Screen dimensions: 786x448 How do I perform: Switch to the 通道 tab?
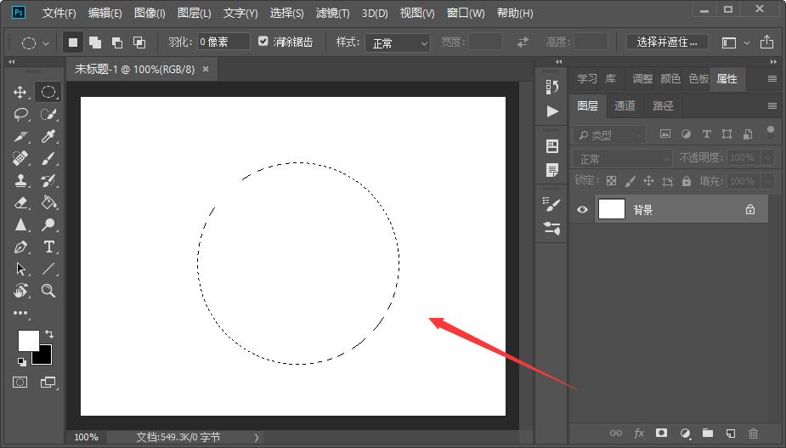coord(625,105)
